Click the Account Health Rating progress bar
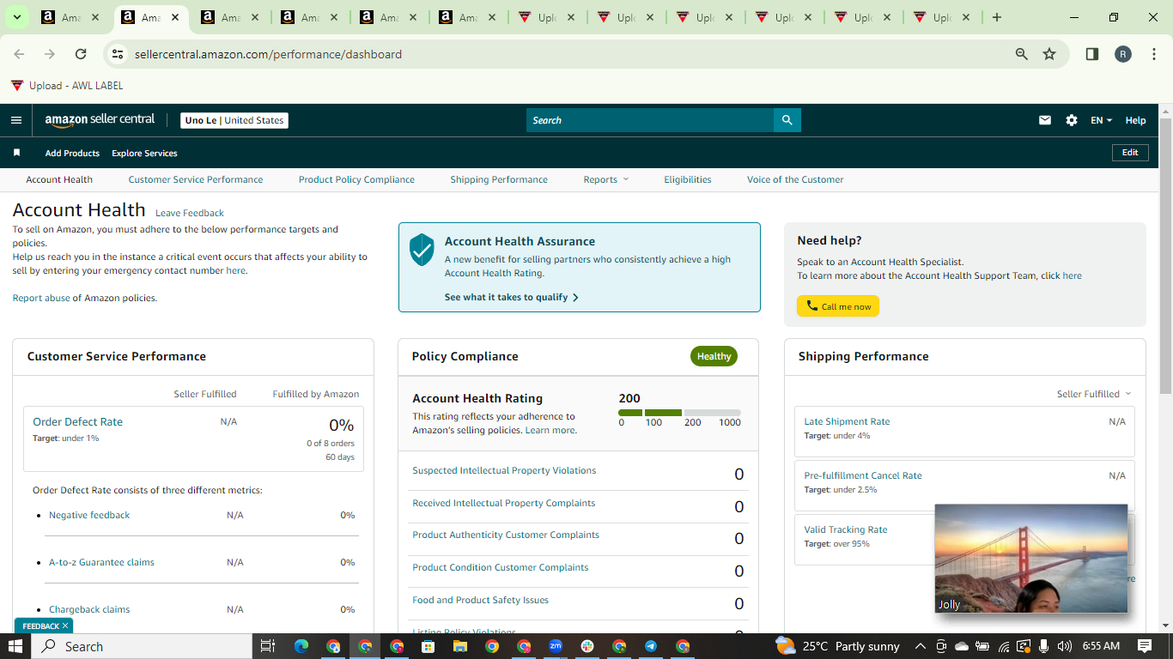The image size is (1173, 659). coord(679,413)
